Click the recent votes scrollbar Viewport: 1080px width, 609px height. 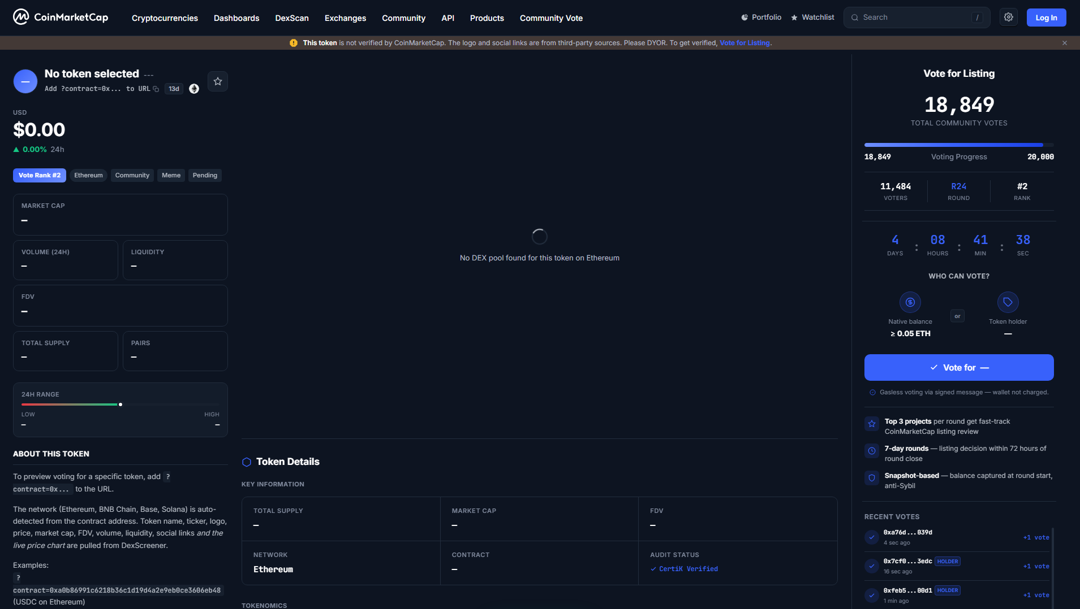pos(1053,568)
